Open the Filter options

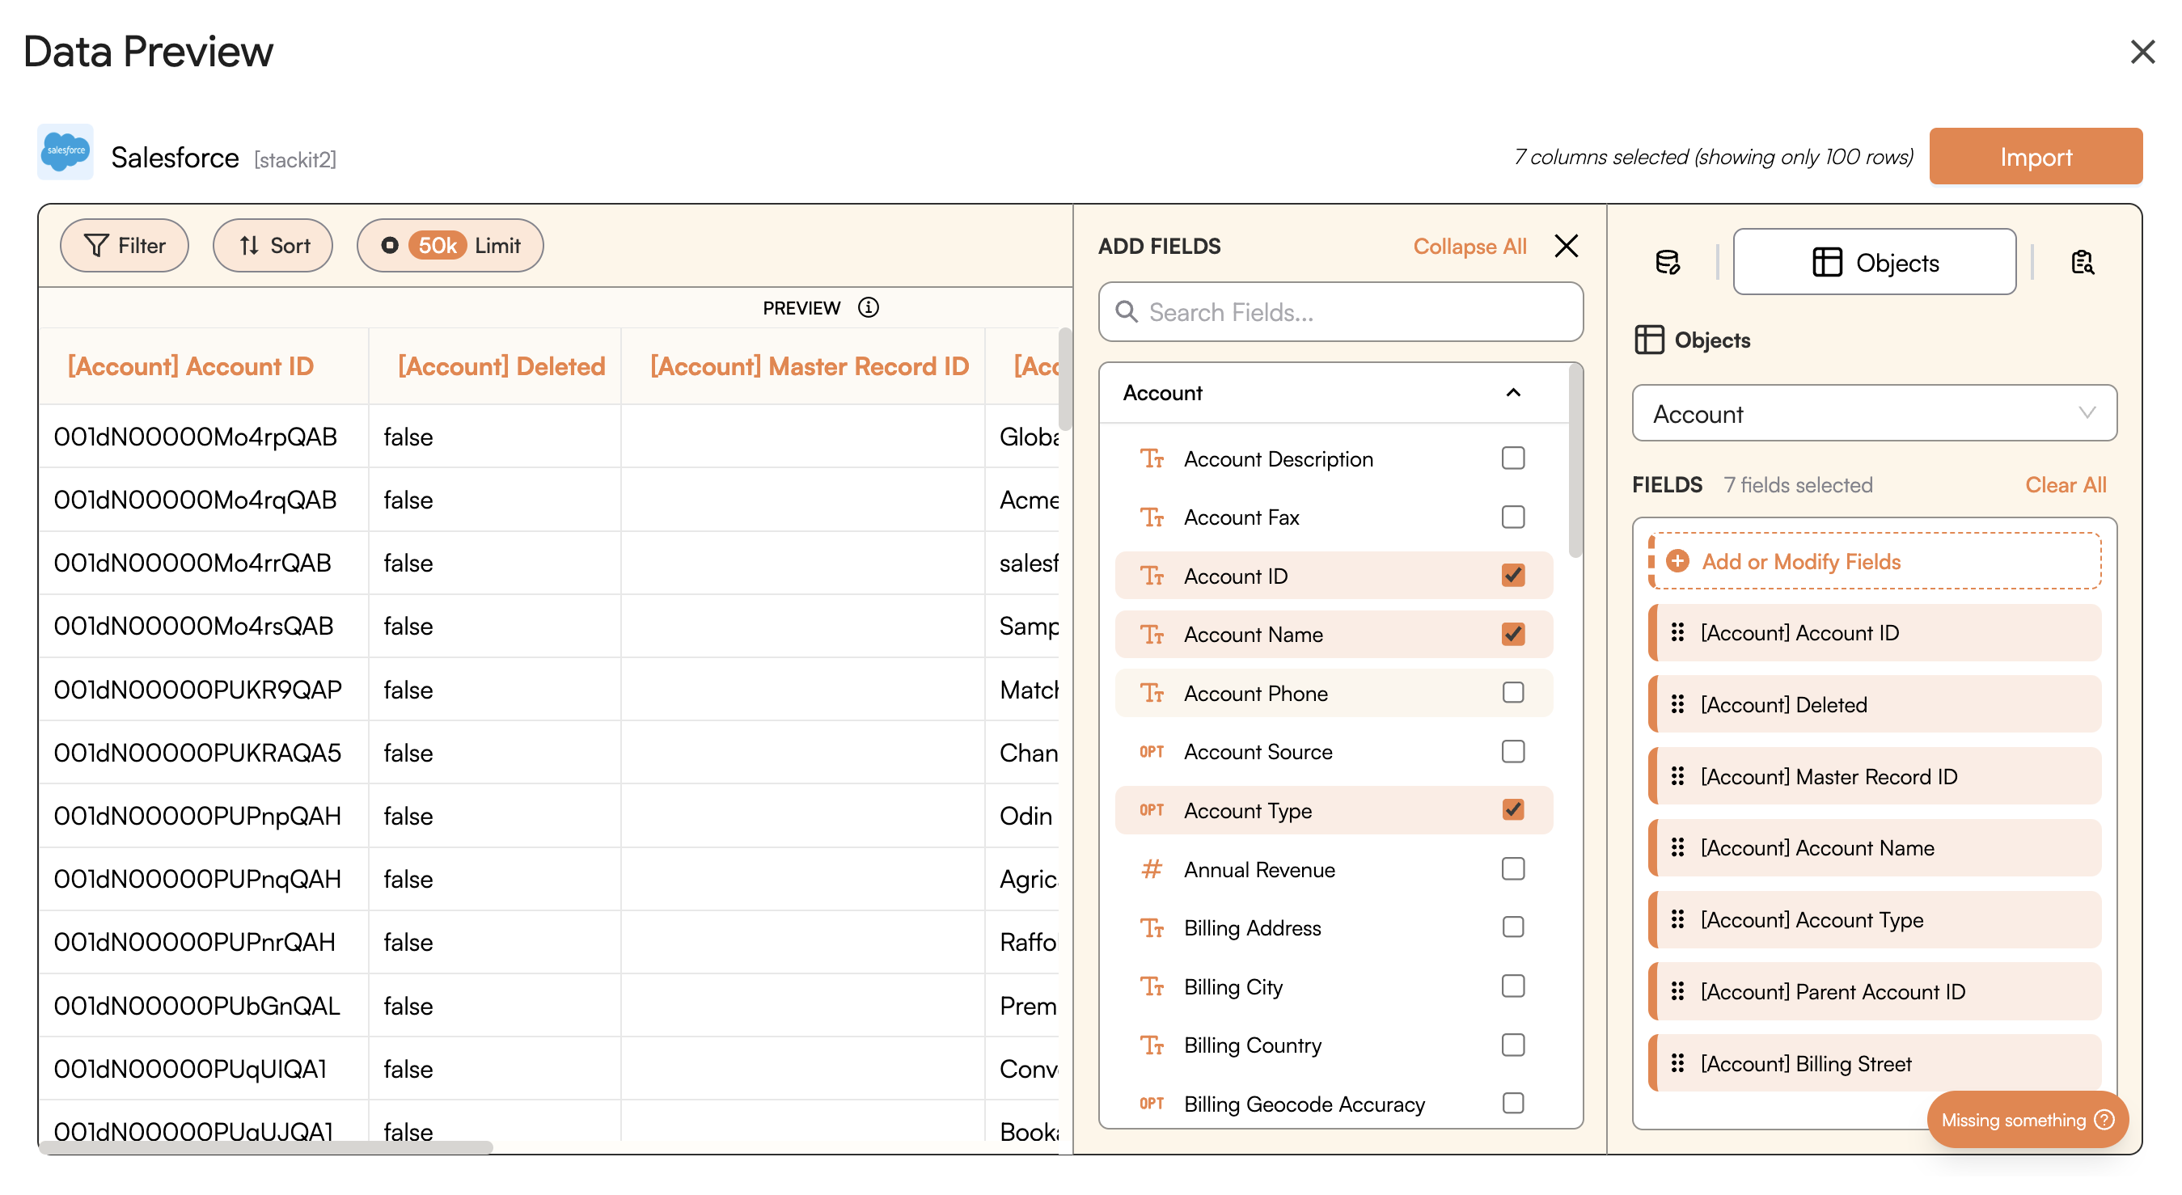[125, 246]
